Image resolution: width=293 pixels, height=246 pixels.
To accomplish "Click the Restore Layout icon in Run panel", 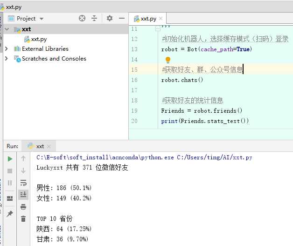I will pyautogui.click(x=10, y=198).
